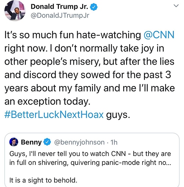Open the @bennyjohnson handle
Viewport: 184px width, 187px height.
[x=79, y=142]
